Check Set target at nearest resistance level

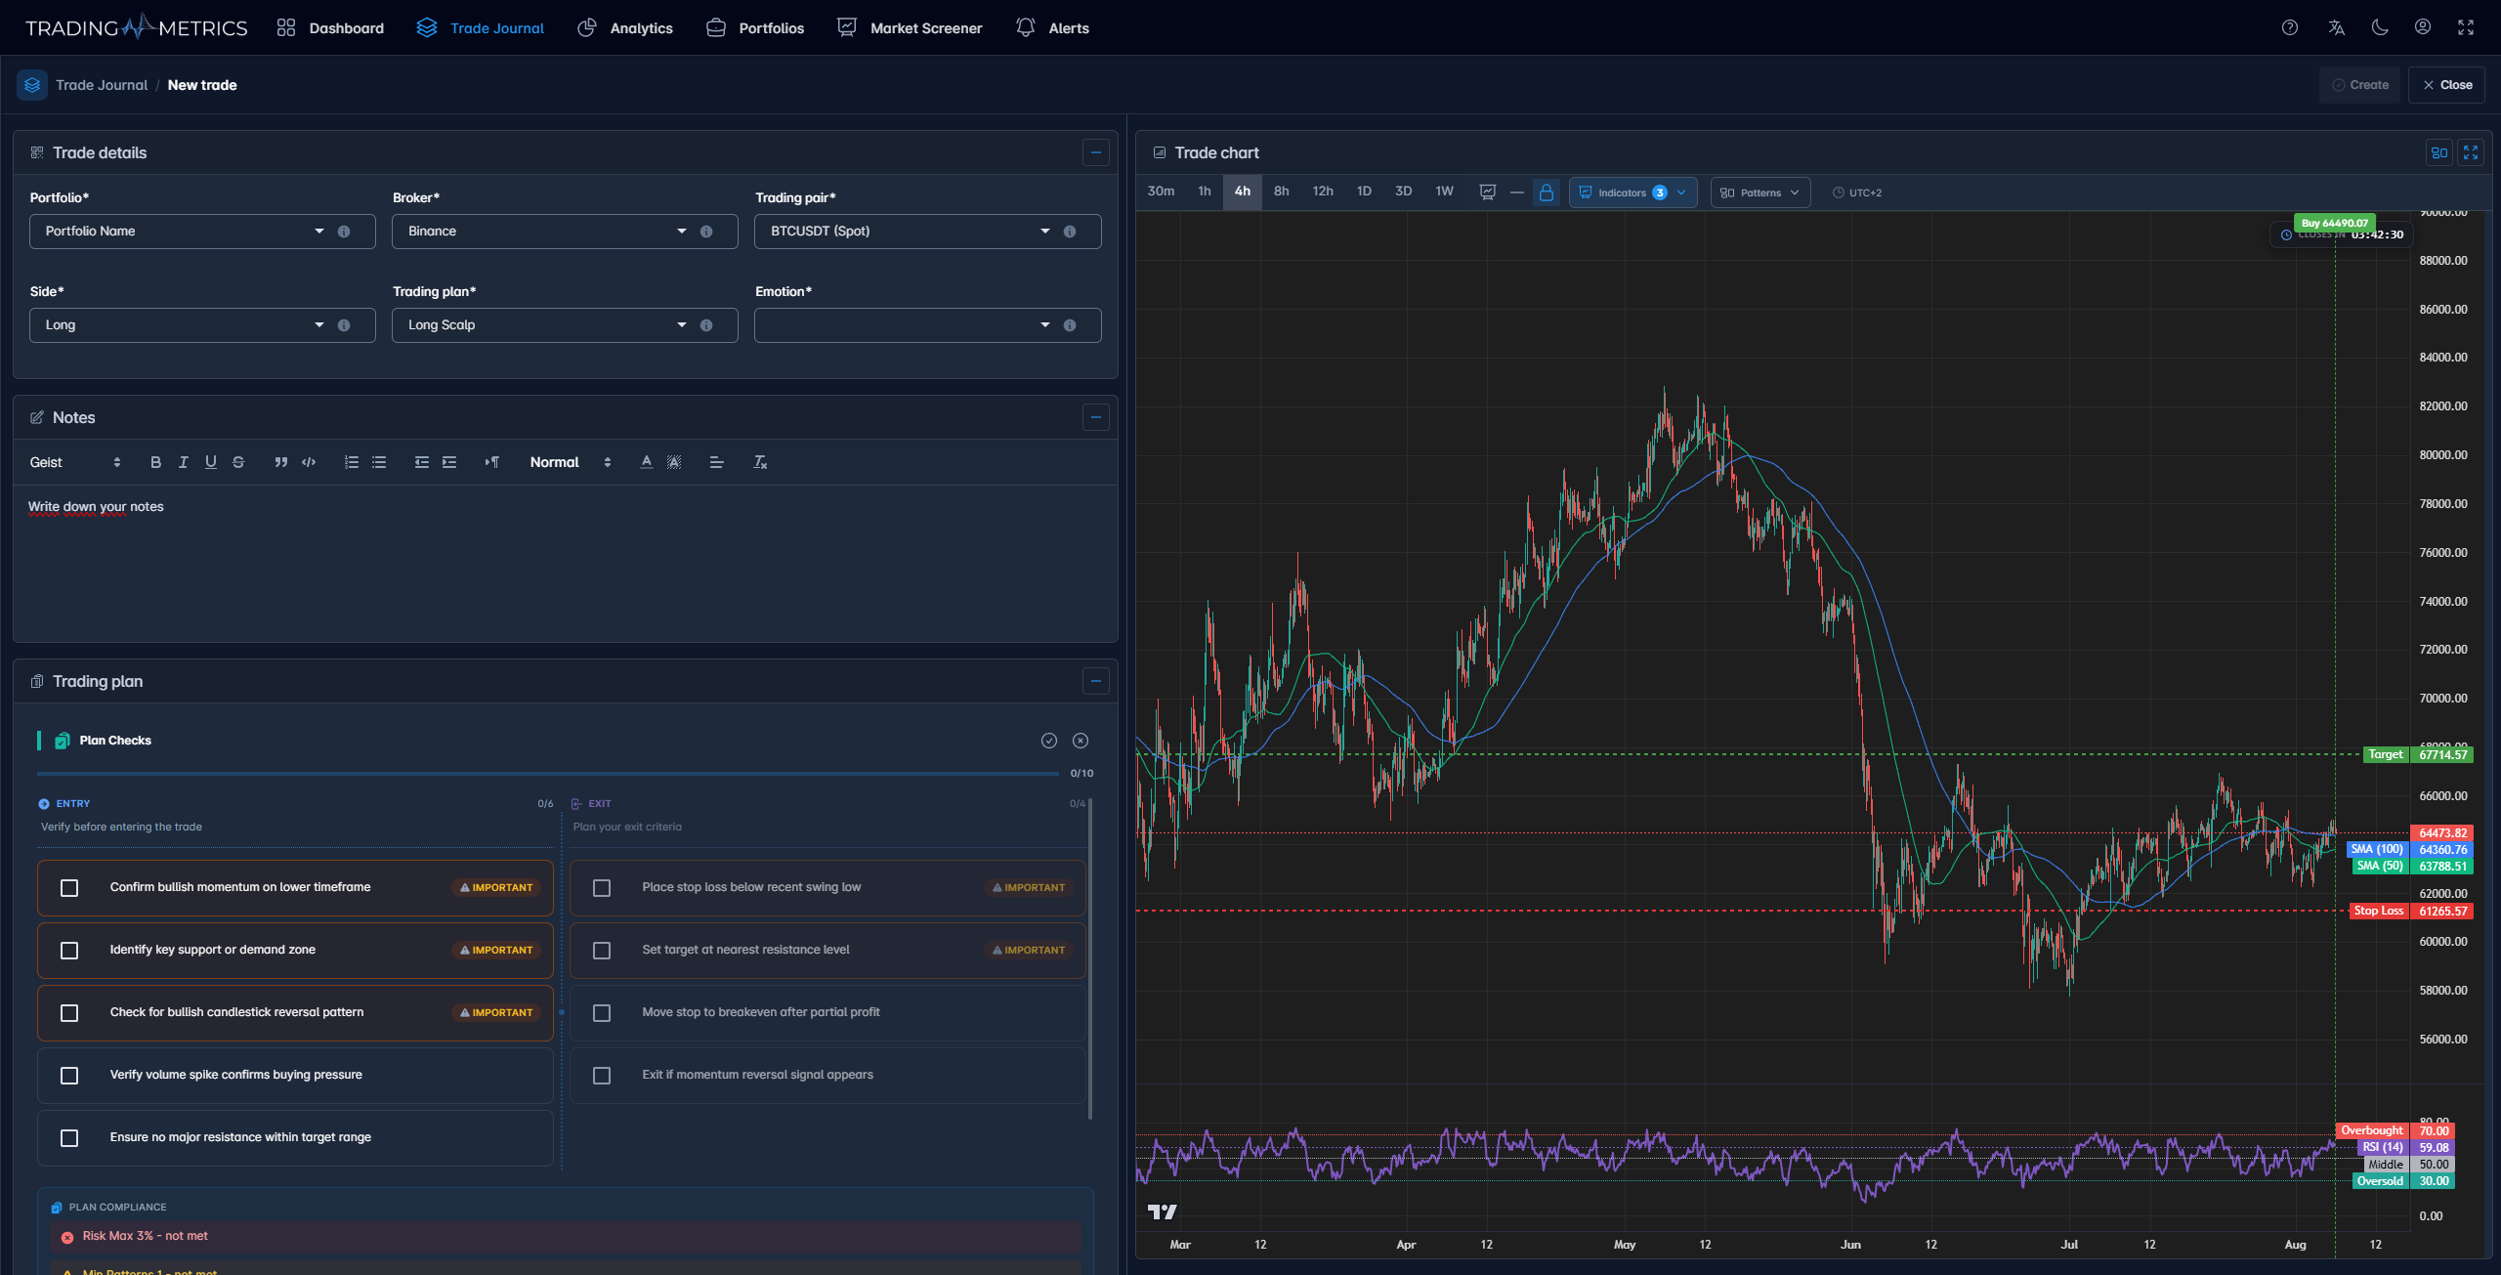(602, 951)
